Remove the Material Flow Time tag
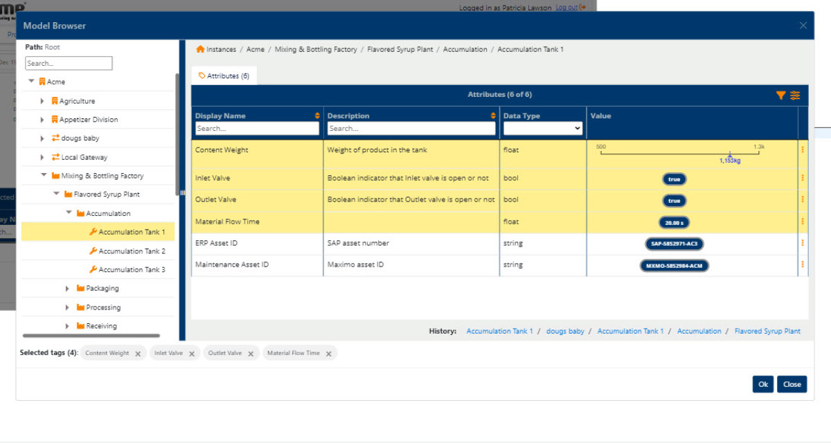831x443 pixels. coord(330,352)
